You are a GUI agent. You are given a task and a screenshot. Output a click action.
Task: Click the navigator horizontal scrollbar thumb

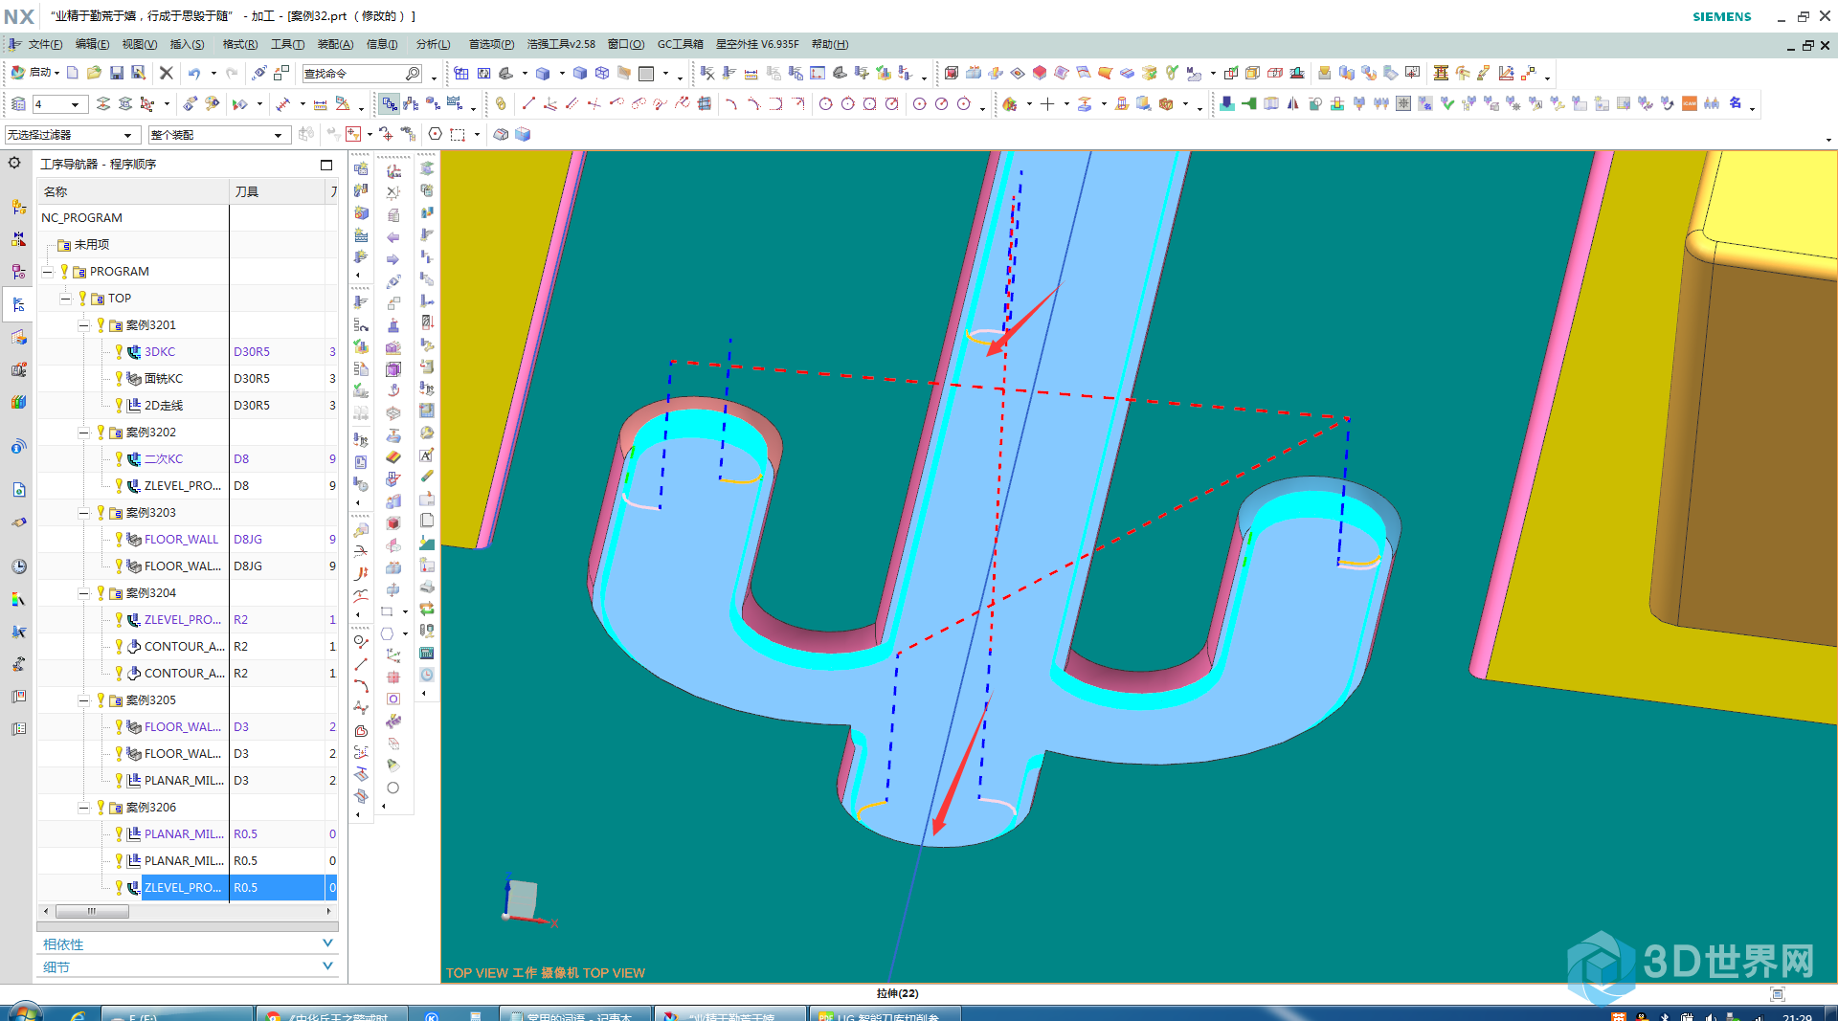(92, 911)
